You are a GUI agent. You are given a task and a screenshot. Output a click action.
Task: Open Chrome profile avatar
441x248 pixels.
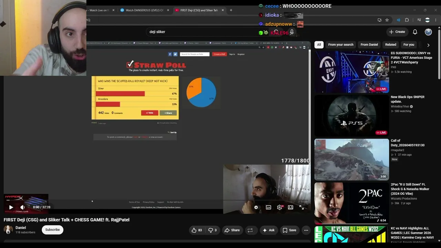coord(428,20)
